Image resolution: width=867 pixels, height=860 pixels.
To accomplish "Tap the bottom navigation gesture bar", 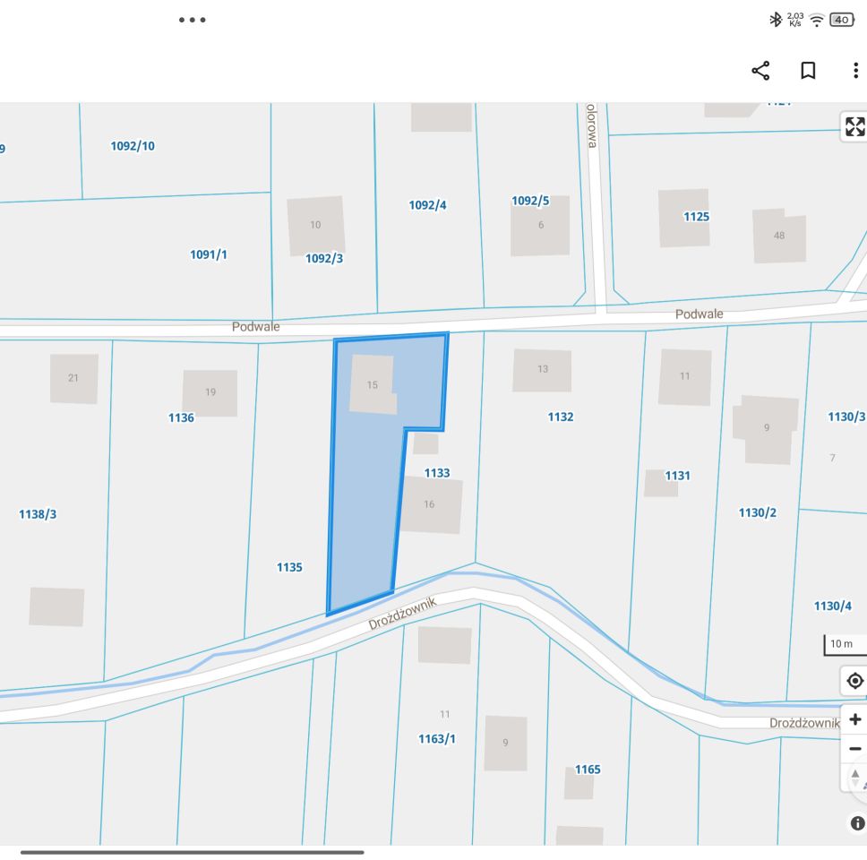I will (192, 852).
